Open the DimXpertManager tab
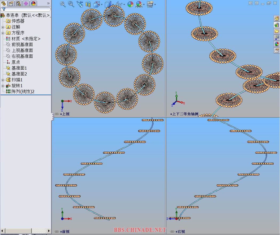 (26, 3)
